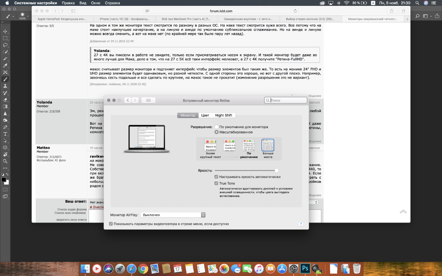The width and height of the screenshot is (442, 276).
Task: Click 'Список кодов форума' link
Action: (x=72, y=209)
